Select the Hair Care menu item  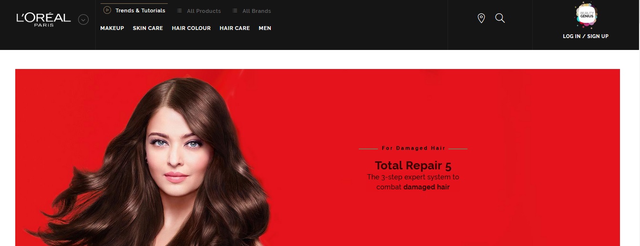(234, 28)
